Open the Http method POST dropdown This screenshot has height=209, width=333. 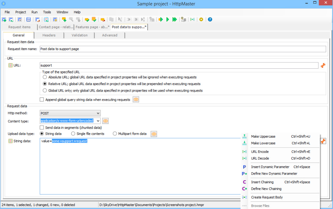point(70,113)
